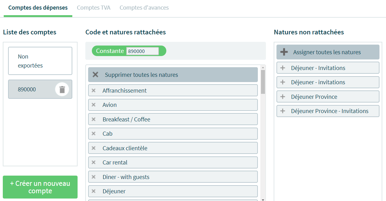The width and height of the screenshot is (386, 201).
Task: Click the Cab nature text
Action: [107, 133]
